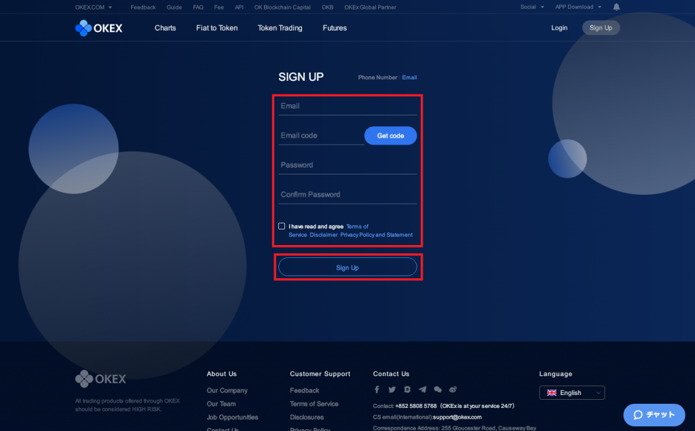Open the square B social icon in footer
The image size is (695, 431).
click(x=407, y=390)
